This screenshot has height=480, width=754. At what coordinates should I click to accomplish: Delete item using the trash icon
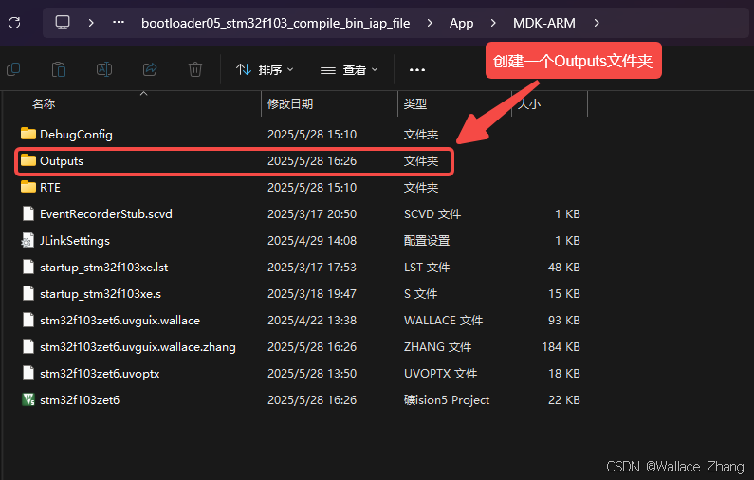click(x=195, y=69)
